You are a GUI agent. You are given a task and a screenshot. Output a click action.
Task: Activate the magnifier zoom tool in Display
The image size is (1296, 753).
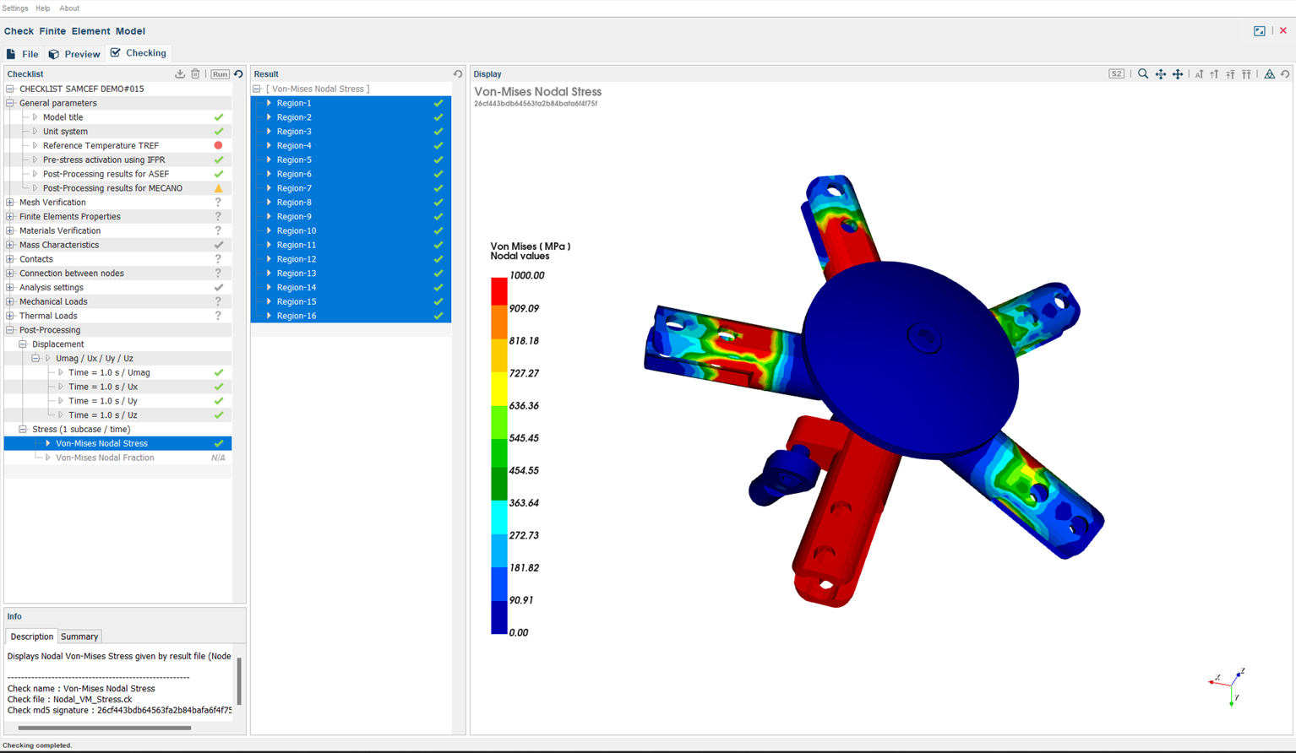pyautogui.click(x=1143, y=74)
